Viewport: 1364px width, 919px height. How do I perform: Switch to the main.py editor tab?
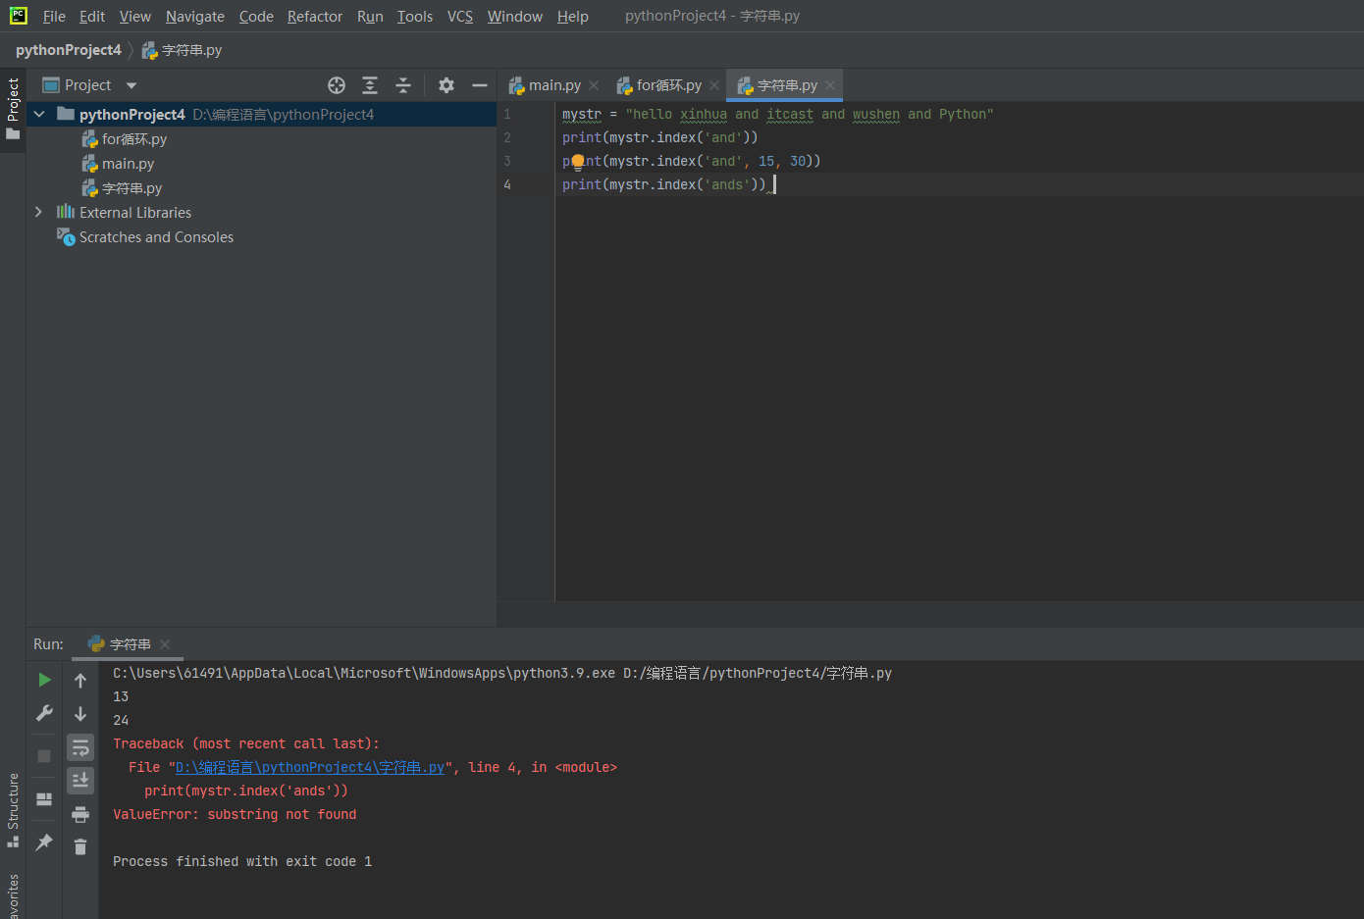click(x=553, y=85)
